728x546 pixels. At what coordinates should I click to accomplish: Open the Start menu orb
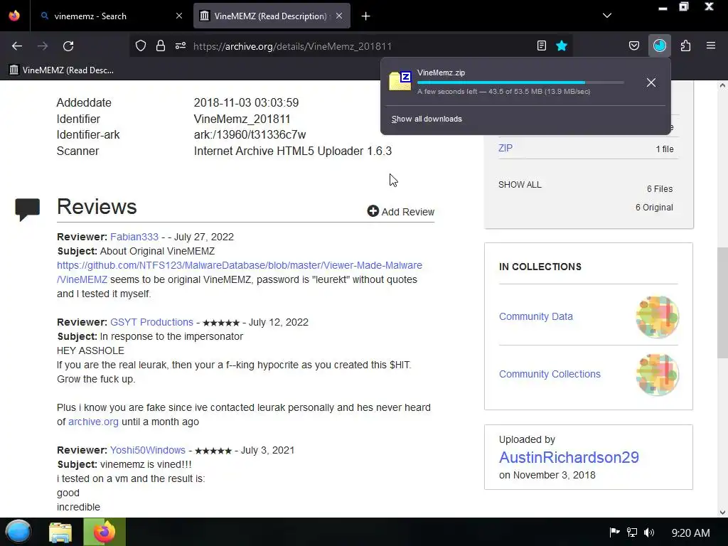[18, 532]
